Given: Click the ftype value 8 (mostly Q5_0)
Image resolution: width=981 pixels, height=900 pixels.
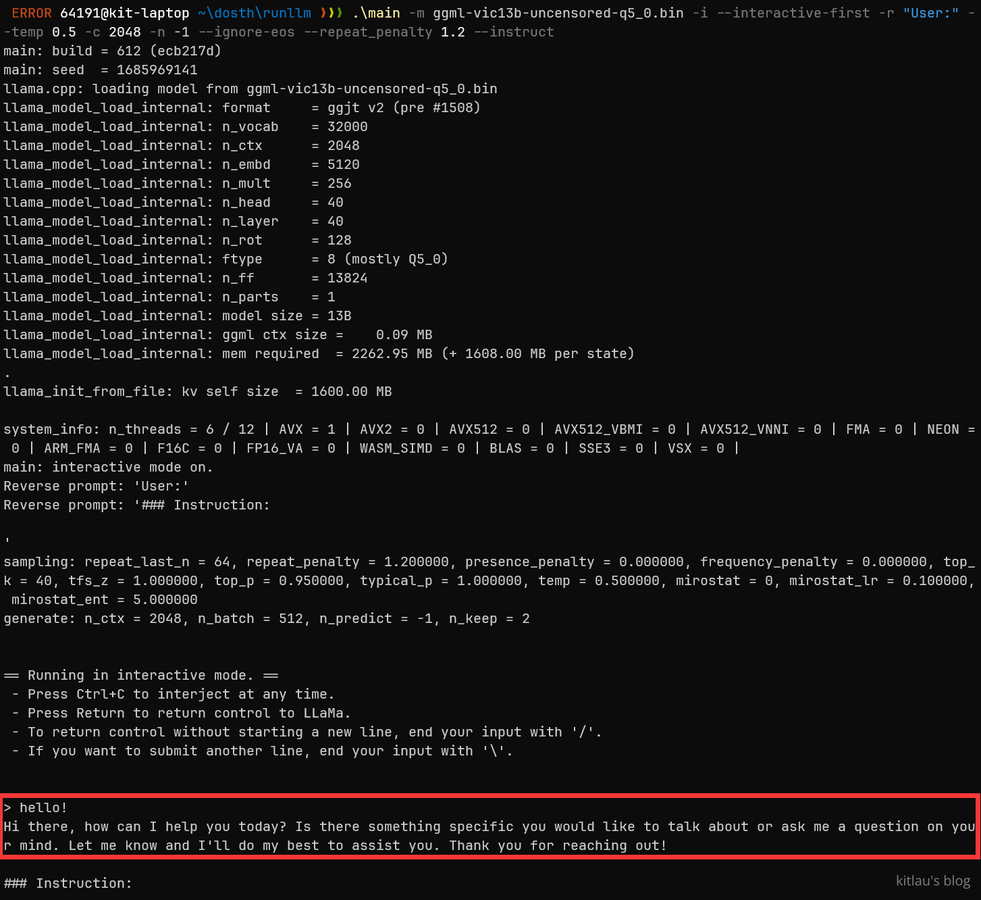Looking at the screenshot, I should [x=388, y=259].
